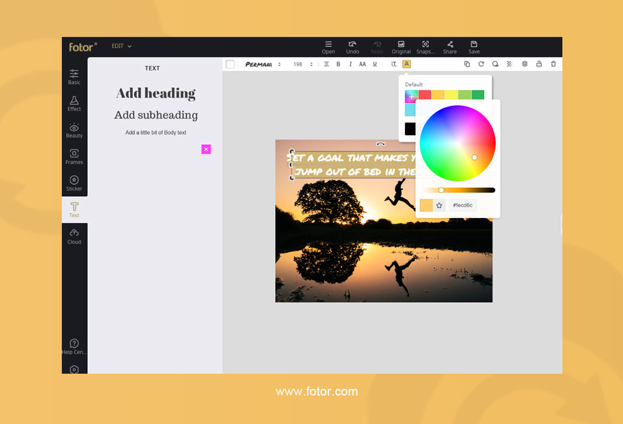
Task: Open text alignment options
Action: [x=326, y=64]
